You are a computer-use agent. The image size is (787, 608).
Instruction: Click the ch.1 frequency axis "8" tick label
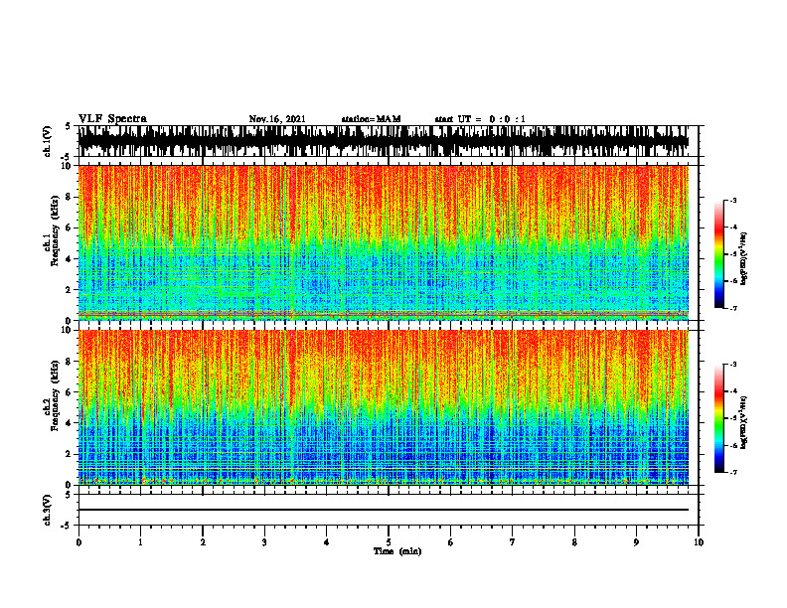pos(69,197)
